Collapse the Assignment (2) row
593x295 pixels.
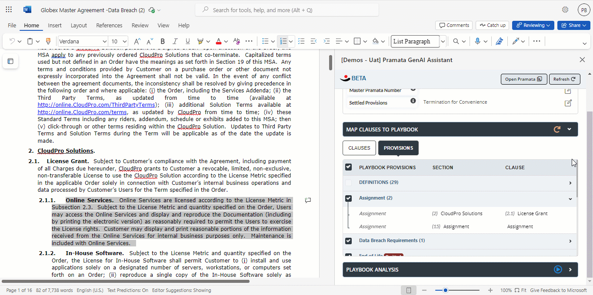point(570,199)
